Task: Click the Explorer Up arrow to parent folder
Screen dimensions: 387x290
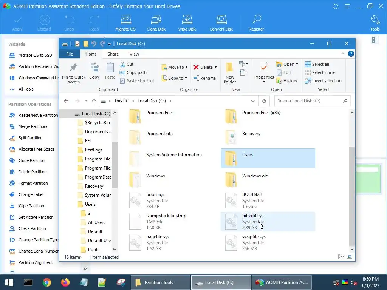Action: tap(94, 101)
